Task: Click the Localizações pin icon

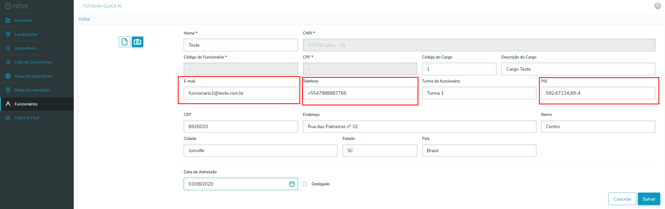Action: [x=8, y=34]
